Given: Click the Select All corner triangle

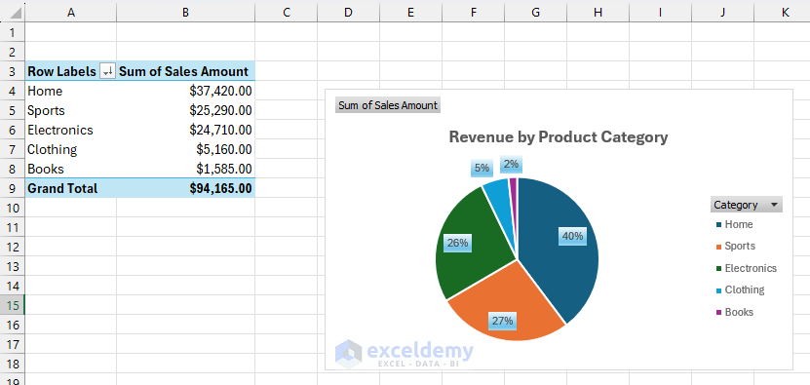Looking at the screenshot, I should (x=16, y=14).
